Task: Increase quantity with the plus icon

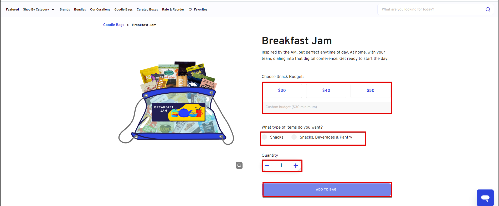Action: click(296, 166)
